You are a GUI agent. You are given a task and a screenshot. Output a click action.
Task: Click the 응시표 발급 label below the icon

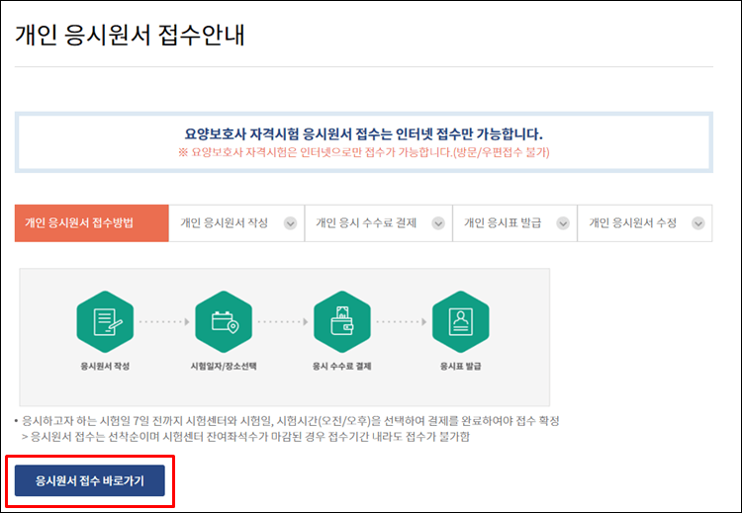pos(460,366)
